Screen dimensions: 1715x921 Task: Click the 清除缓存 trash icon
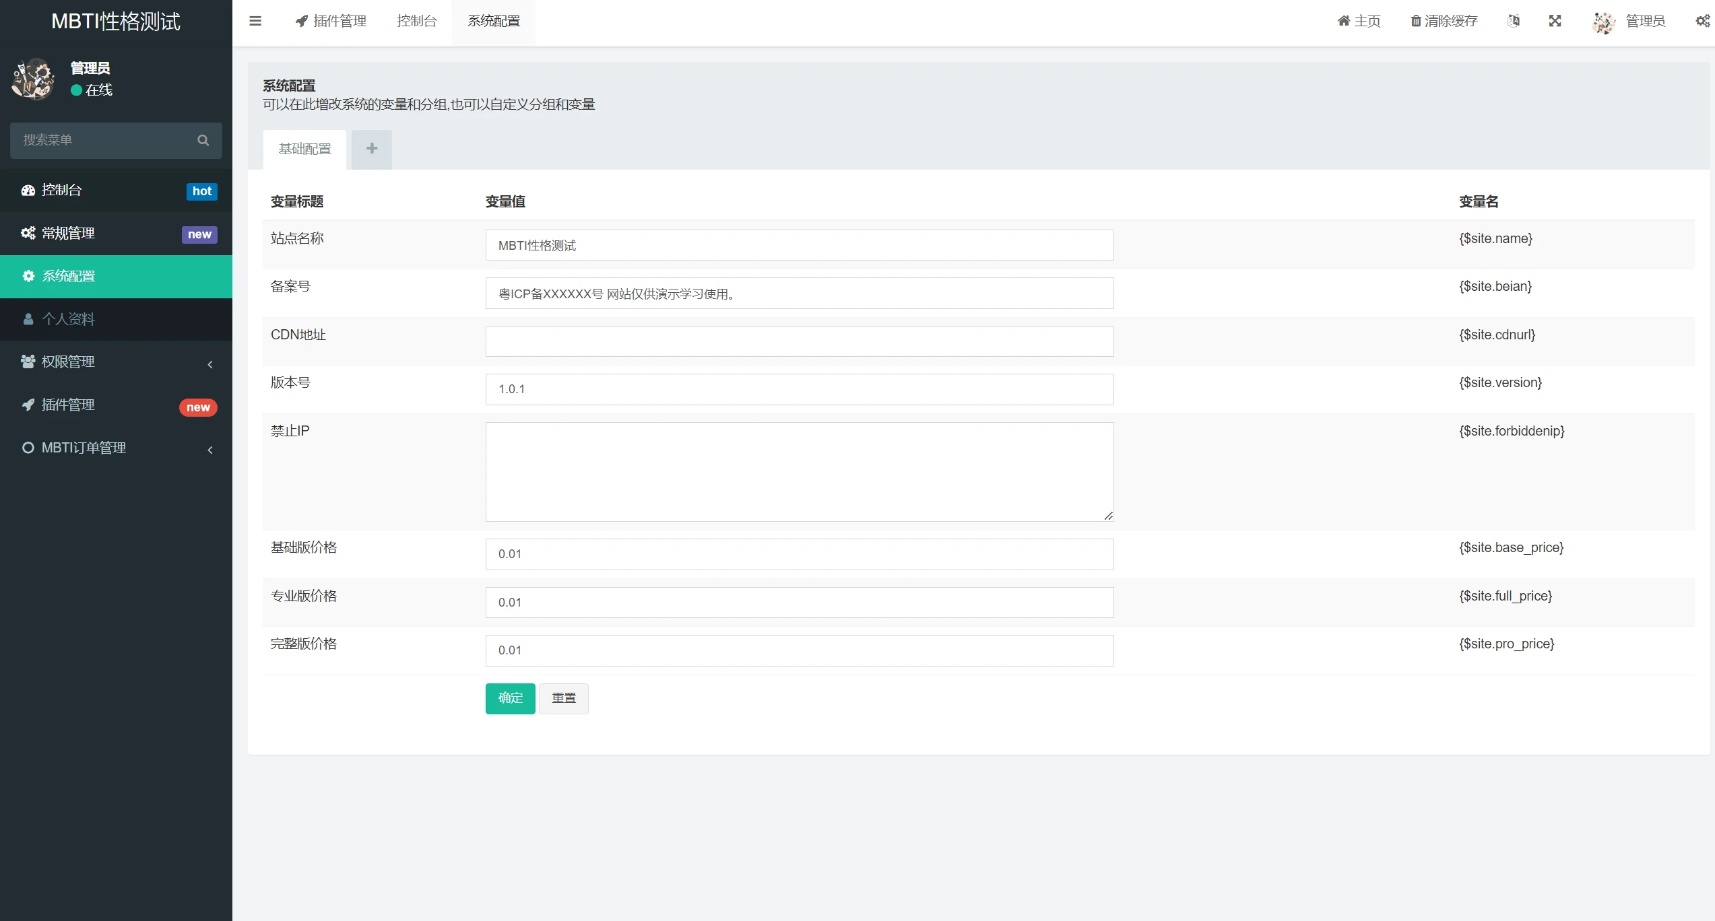1416,21
